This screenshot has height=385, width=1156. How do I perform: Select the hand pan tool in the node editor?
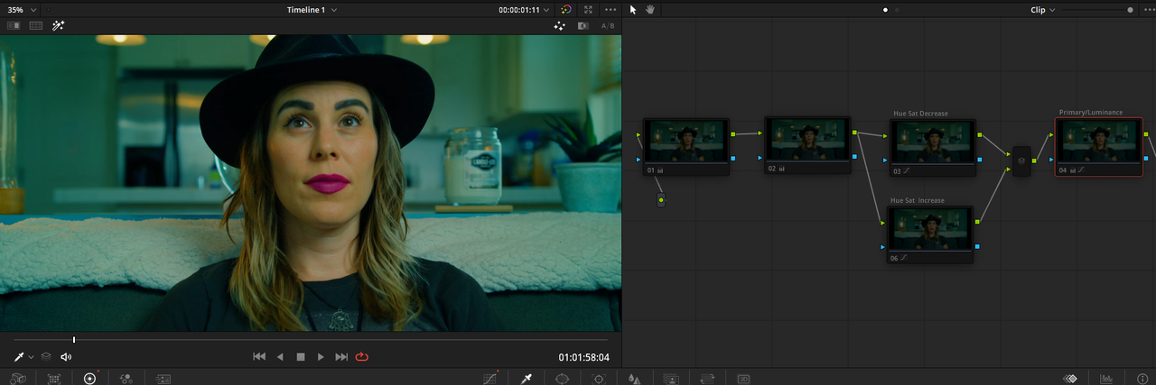point(649,9)
